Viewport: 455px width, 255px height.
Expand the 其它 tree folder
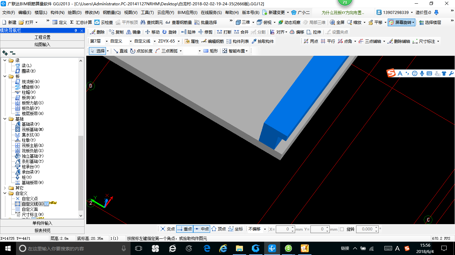[x=5, y=188]
